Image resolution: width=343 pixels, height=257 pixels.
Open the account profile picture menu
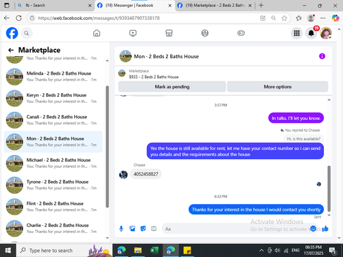click(326, 34)
